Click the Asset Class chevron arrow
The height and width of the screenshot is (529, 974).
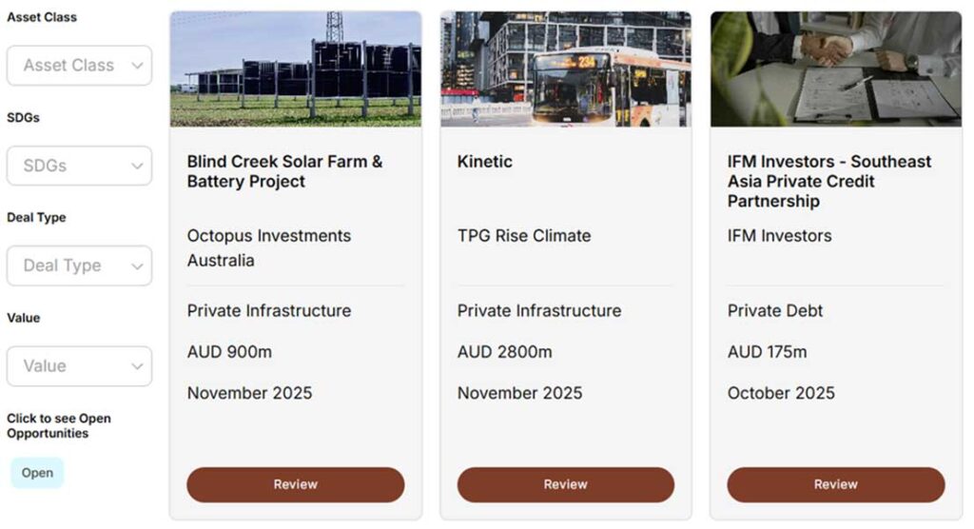137,66
